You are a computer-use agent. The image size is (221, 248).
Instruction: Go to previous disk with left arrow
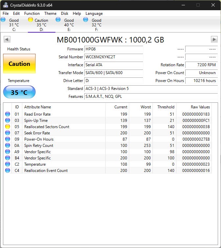7,40
